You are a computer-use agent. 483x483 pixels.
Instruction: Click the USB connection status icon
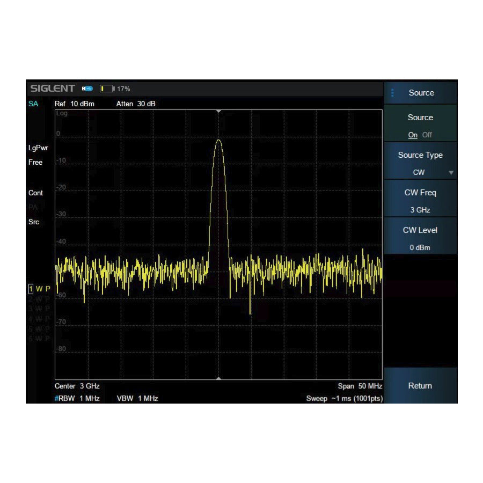point(87,89)
